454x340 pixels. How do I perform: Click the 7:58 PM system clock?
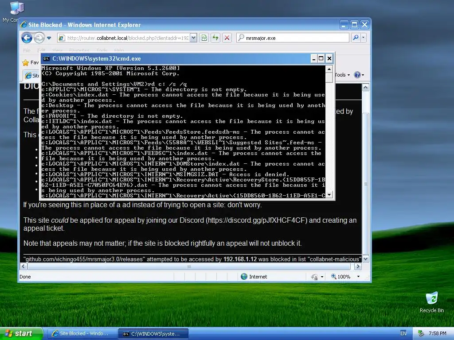point(438,333)
